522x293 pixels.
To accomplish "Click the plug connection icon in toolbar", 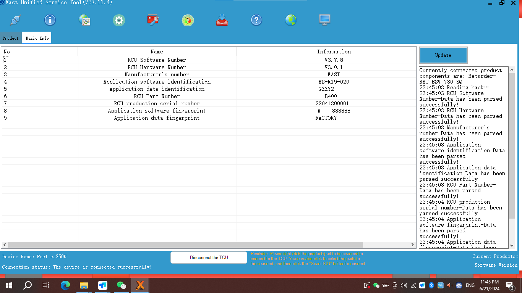I will 16,20.
